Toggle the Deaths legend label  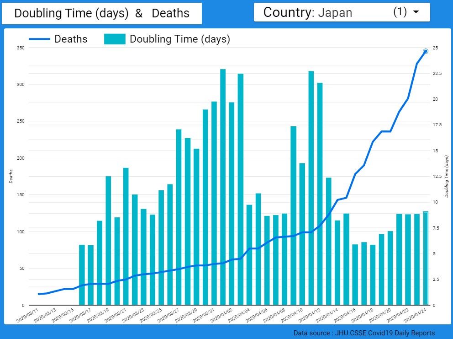click(71, 39)
